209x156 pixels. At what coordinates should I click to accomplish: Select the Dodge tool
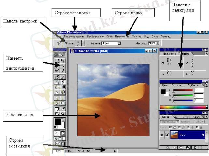[63, 92]
